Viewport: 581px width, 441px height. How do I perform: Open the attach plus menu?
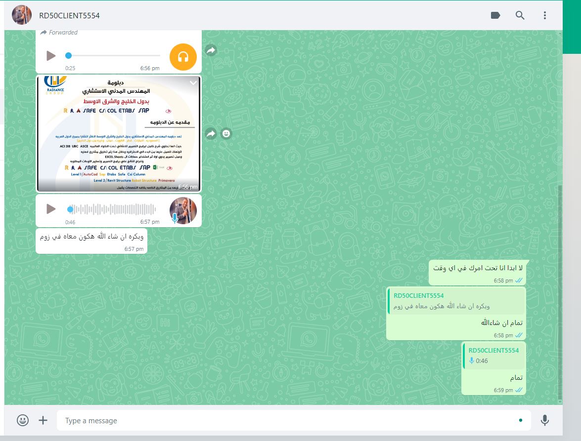tap(43, 420)
